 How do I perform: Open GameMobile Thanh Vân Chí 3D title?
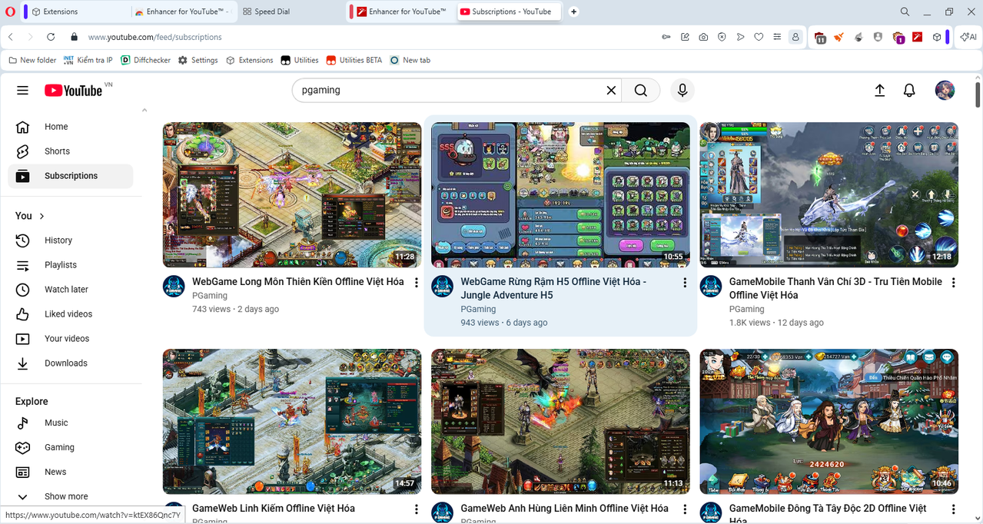click(835, 288)
